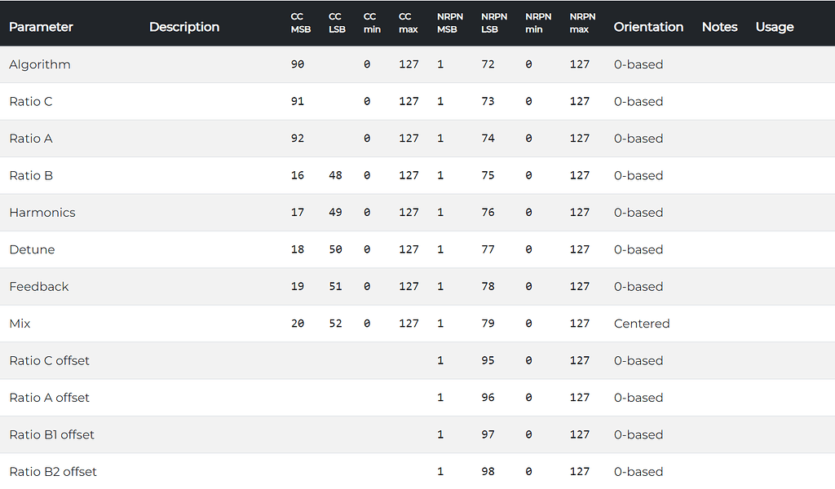Click the Orientation column header

coord(648,27)
